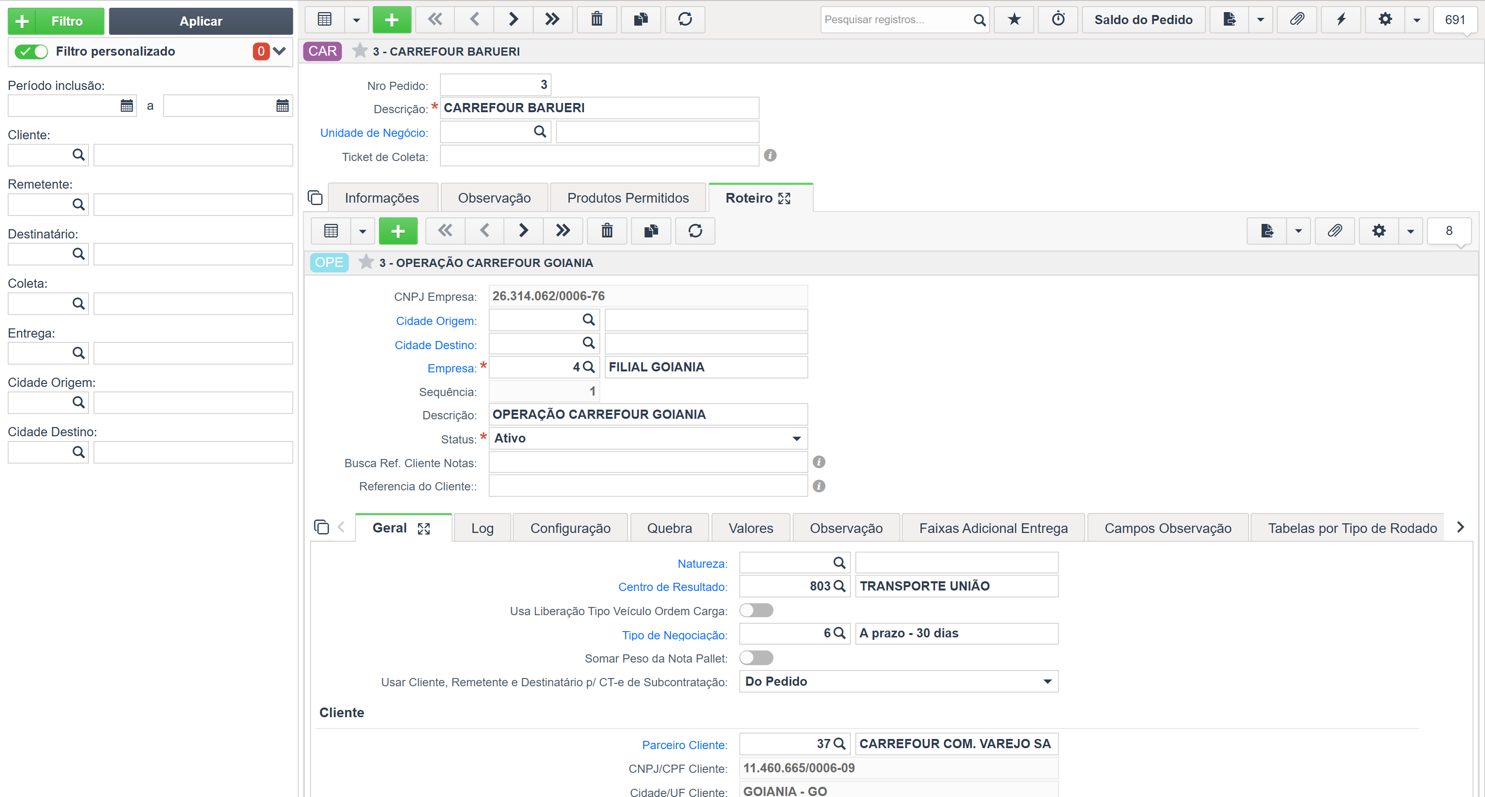Open Do Pedido subcontratação dropdown
This screenshot has width=1485, height=797.
point(899,682)
